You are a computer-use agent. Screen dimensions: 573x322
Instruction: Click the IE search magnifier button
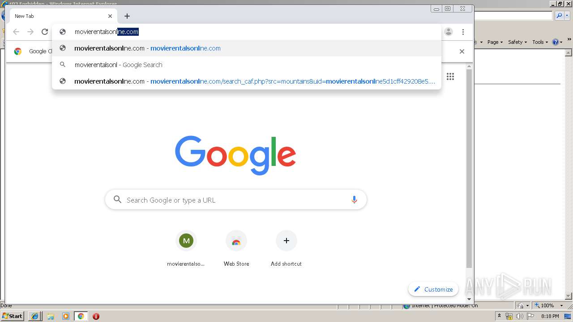coord(559,16)
